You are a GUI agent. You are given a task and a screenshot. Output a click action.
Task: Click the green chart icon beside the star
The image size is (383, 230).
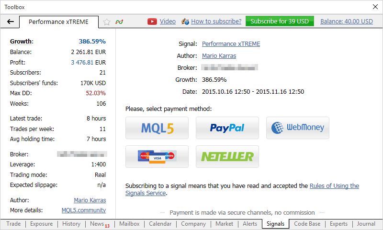point(119,22)
